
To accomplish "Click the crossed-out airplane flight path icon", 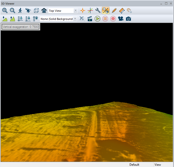I will tap(82, 19).
